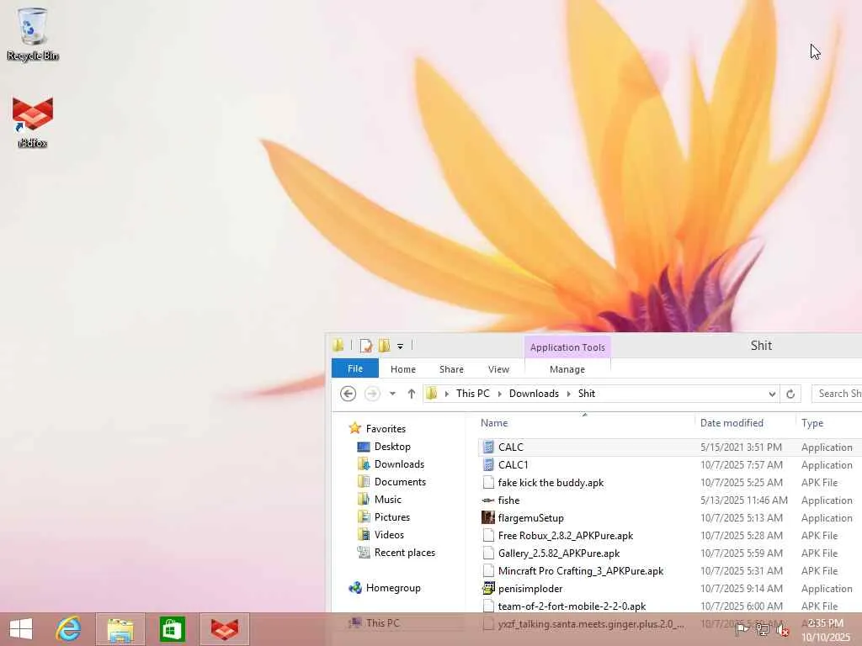Sort by the Type column header

[812, 423]
